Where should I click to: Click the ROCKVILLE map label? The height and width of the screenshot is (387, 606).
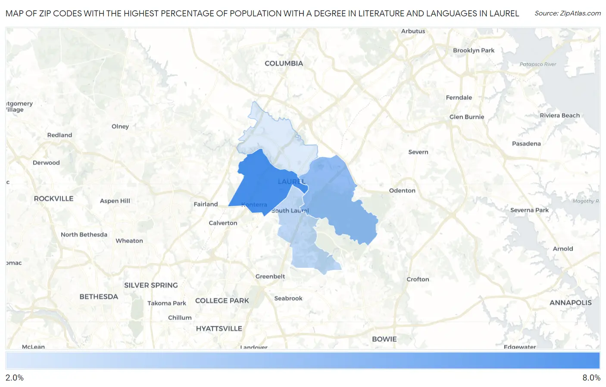click(54, 198)
